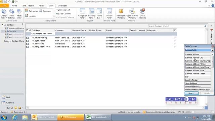Viewport: 215px width, 121px height.
Task: Open Microsoft Excel taskbar button
Action: [x=97, y=117]
